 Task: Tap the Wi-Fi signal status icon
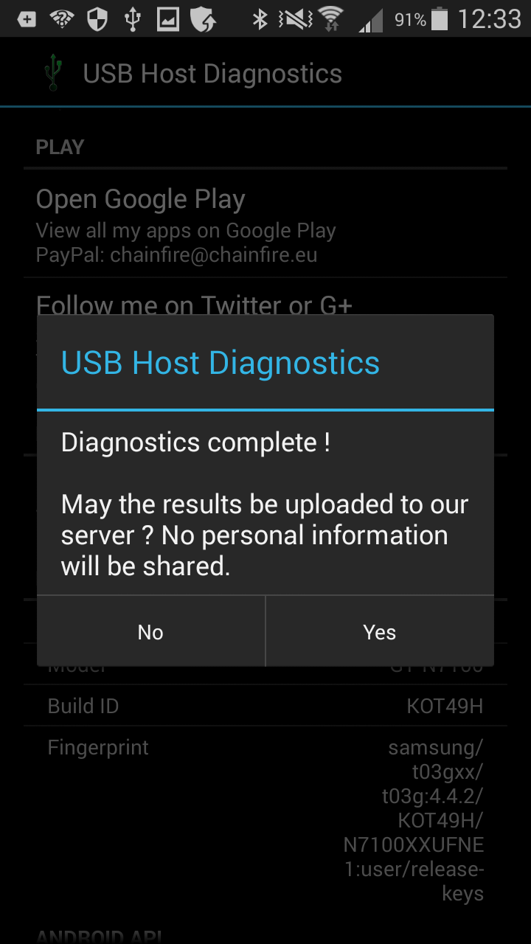coord(331,18)
